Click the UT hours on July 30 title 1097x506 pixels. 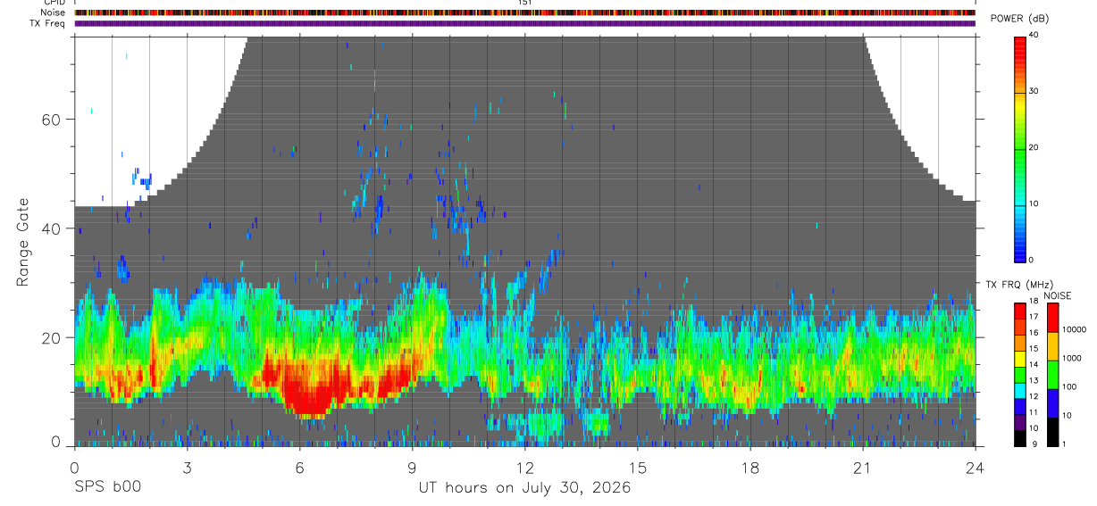coord(524,488)
